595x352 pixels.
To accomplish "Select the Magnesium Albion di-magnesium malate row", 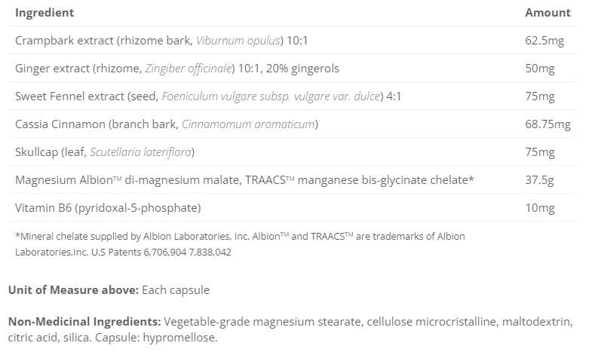I will click(293, 180).
